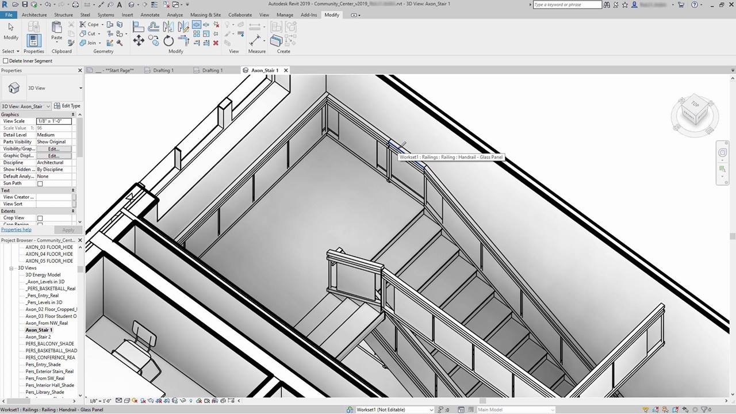736x414 pixels.
Task: Click the Visibility/Graphics Edit button
Action: click(53, 149)
